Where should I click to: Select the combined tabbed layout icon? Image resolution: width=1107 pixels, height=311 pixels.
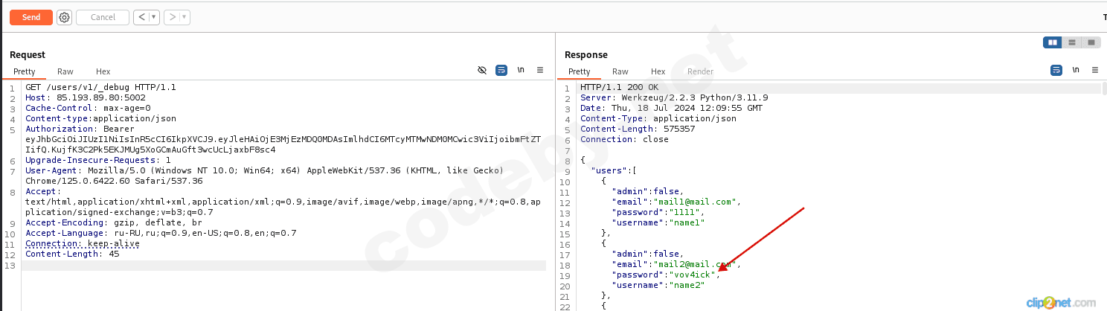tap(1091, 42)
